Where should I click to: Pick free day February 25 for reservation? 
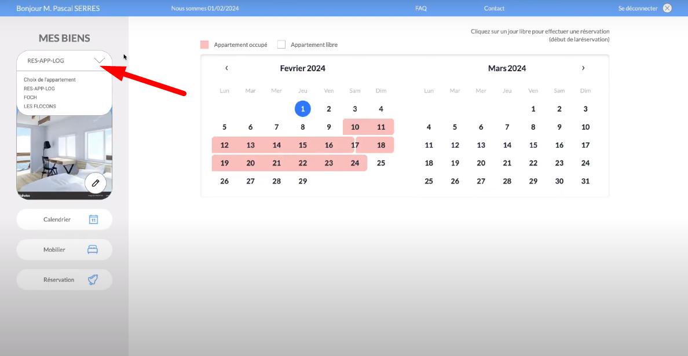click(x=380, y=163)
